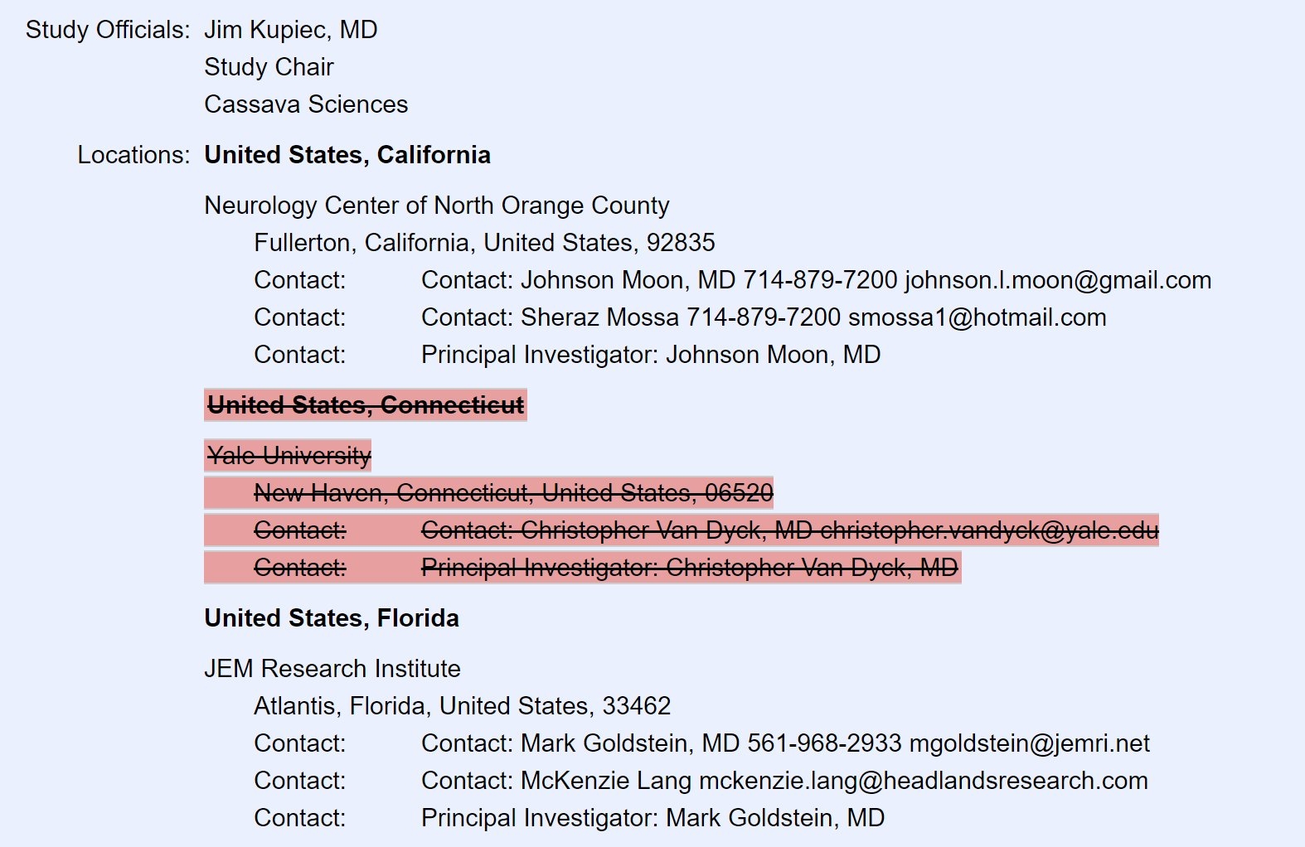Click Principal Investigator: Johnson Moon, MD

(650, 355)
